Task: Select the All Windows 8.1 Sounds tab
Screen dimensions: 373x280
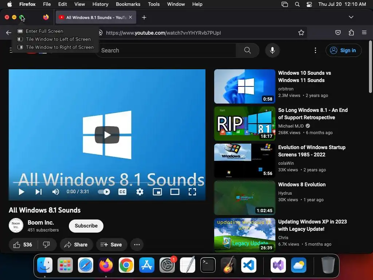Action: tap(96, 17)
